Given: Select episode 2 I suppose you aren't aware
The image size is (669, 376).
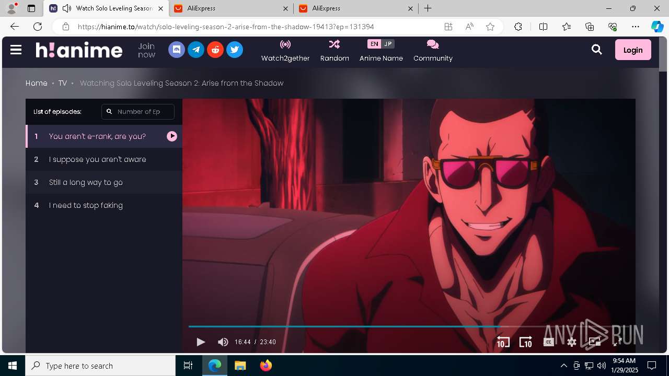Looking at the screenshot, I should (x=104, y=159).
